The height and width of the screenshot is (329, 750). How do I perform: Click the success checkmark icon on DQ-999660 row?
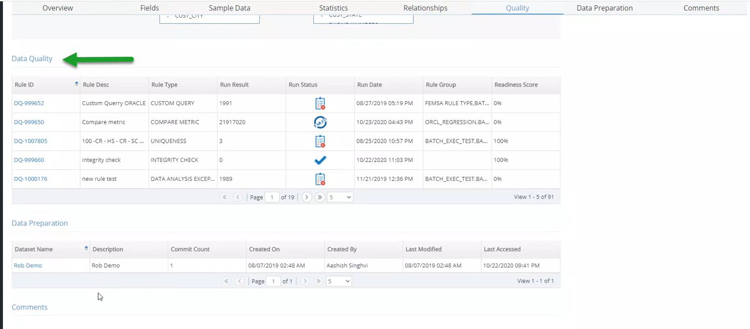click(320, 160)
